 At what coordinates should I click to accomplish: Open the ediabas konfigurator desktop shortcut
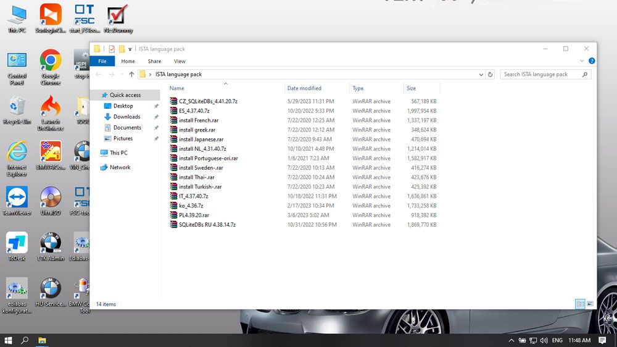coord(17,295)
